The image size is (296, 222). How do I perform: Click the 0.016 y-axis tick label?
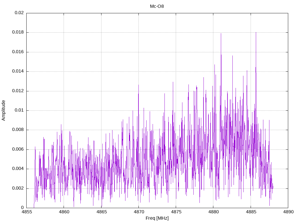pos(18,52)
